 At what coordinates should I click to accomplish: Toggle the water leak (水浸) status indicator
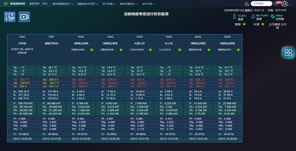pyautogui.click(x=263, y=24)
